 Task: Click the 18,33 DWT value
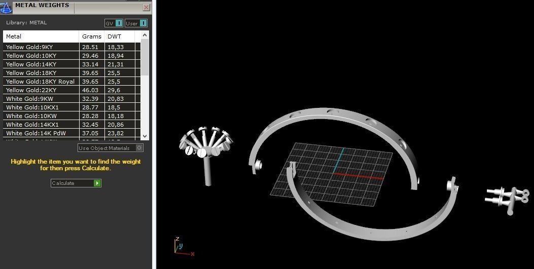116,47
